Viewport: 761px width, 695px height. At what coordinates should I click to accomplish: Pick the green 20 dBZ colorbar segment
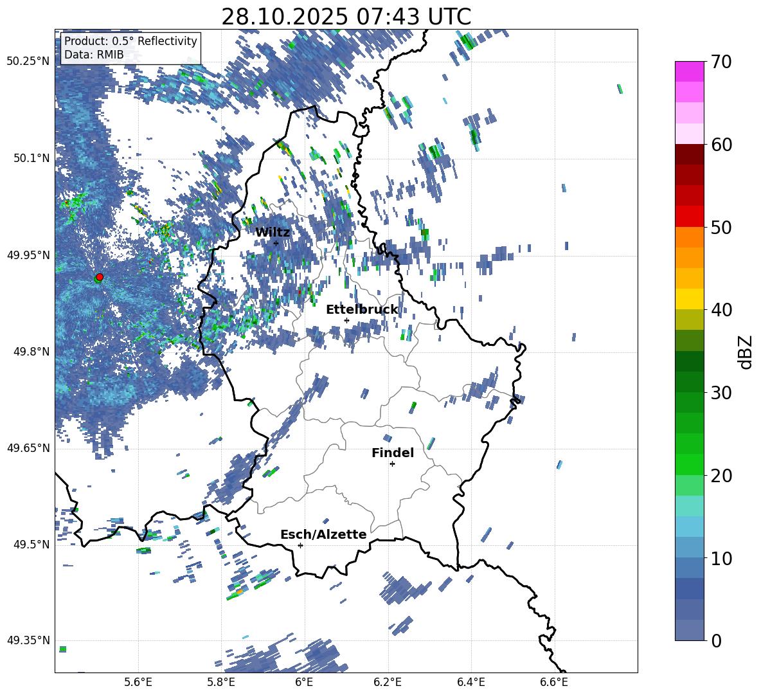pos(689,464)
